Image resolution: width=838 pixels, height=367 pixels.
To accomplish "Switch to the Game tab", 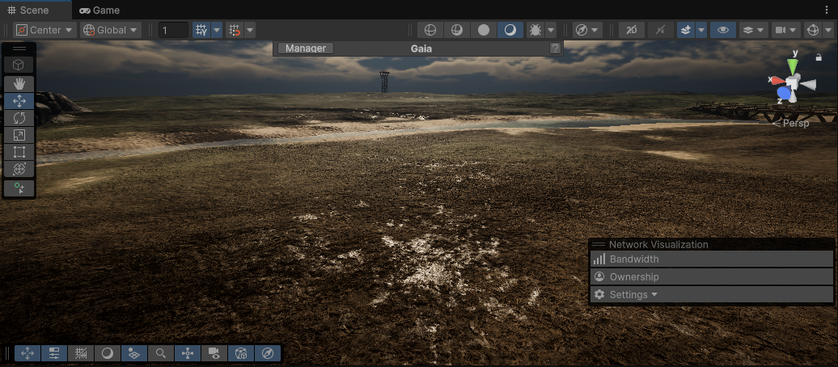I will (x=99, y=11).
